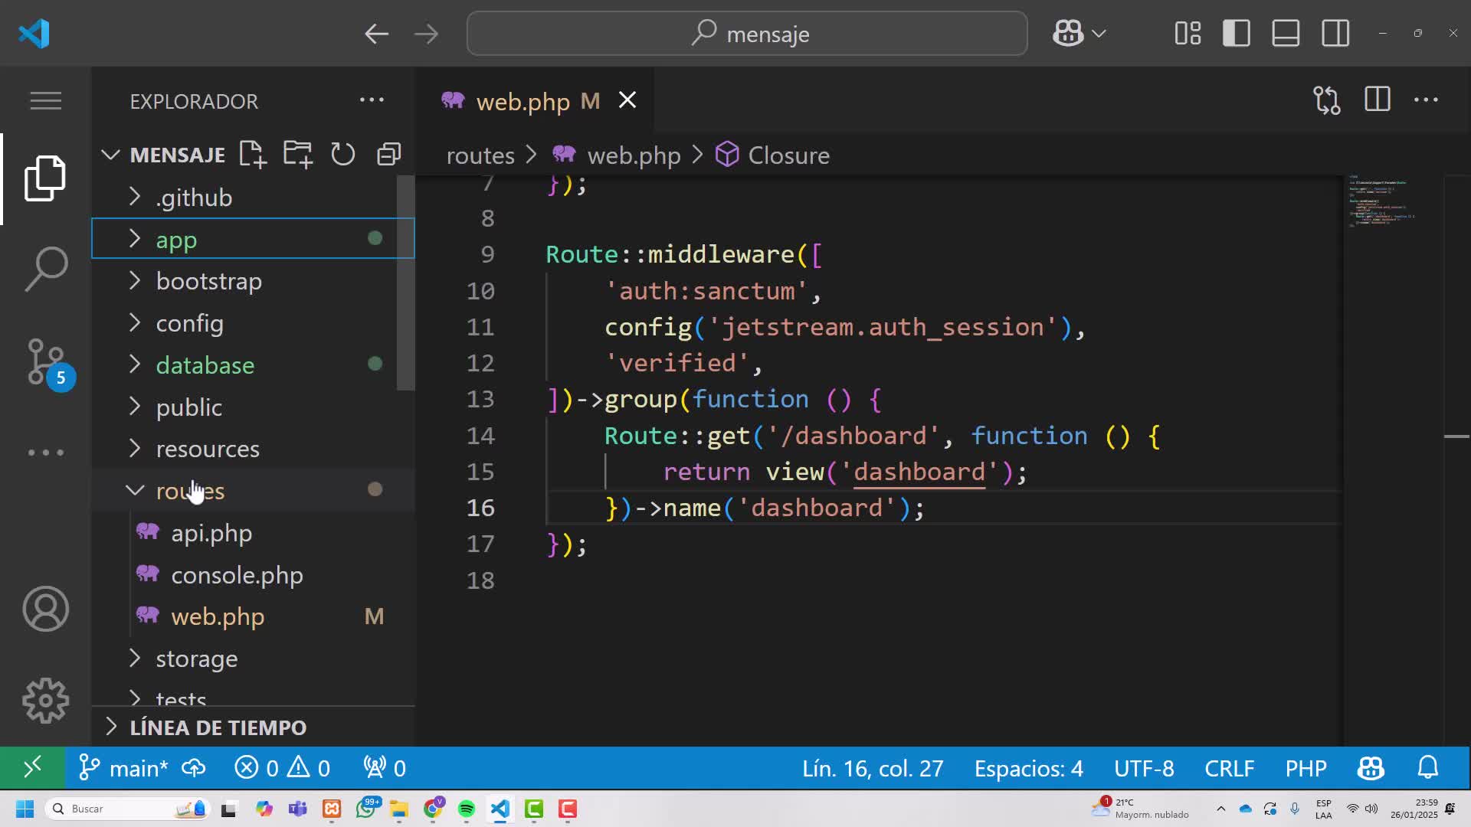Open changes compare icon in editor toolbar
This screenshot has width=1471, height=827.
click(x=1326, y=100)
